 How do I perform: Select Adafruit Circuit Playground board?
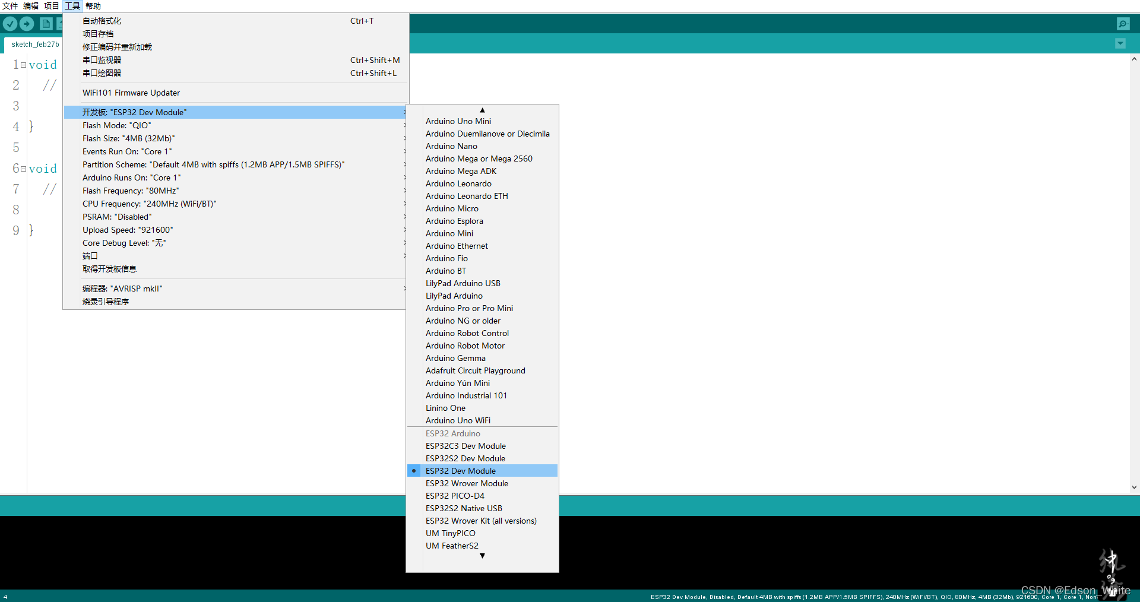pos(482,370)
